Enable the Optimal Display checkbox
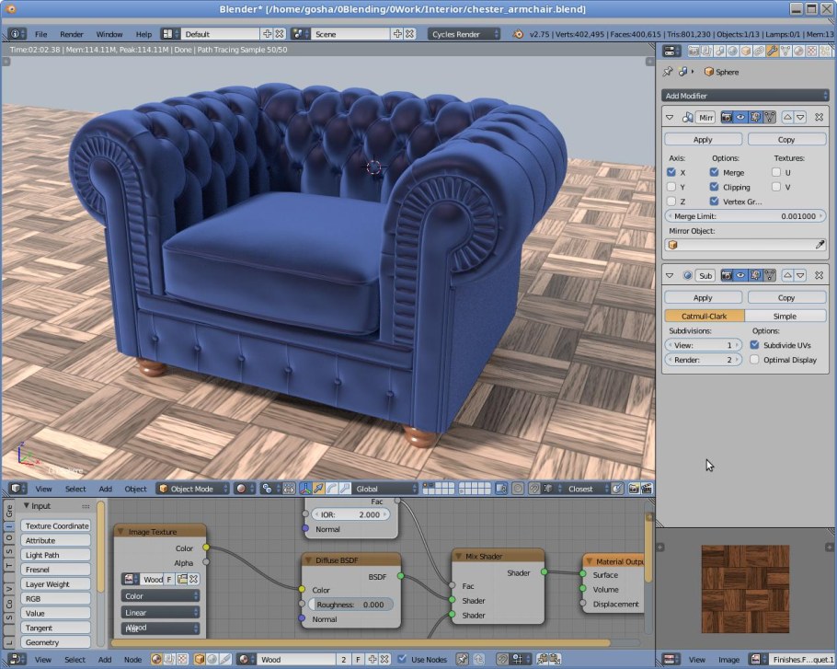The image size is (837, 669). click(755, 360)
